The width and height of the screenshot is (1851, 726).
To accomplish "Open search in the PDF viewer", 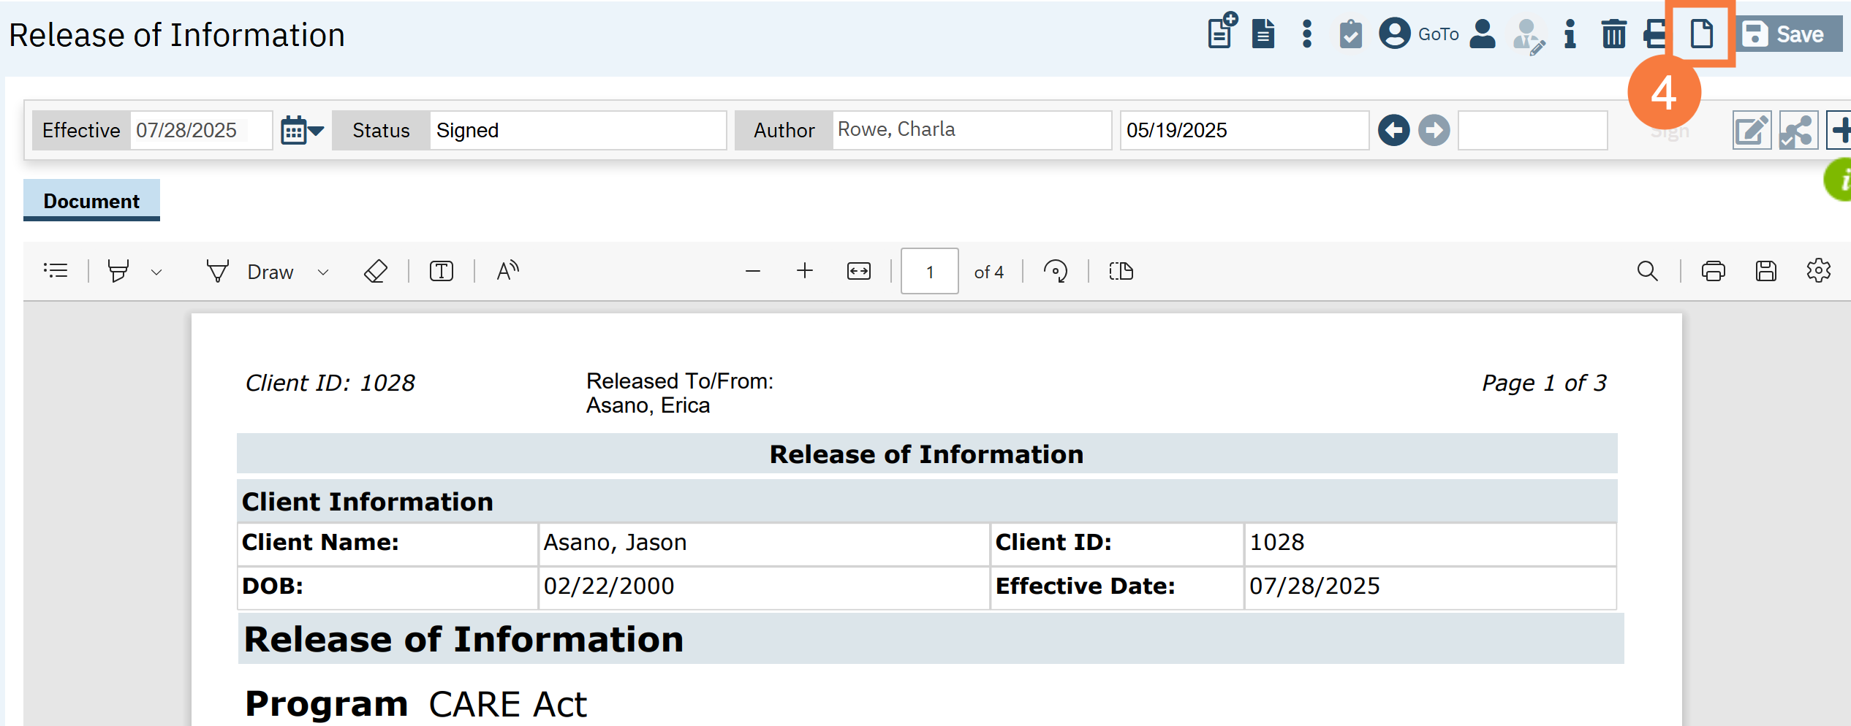I will point(1647,272).
